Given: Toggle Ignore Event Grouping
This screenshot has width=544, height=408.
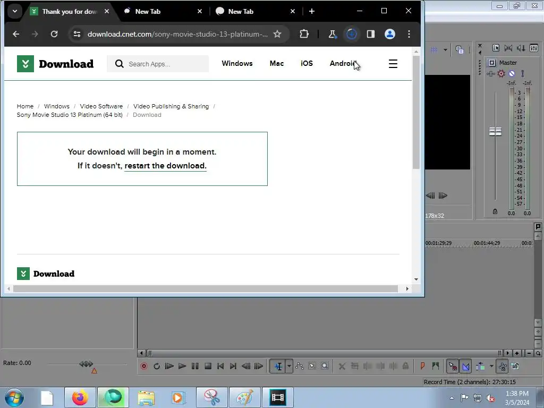Looking at the screenshot, I should tap(515, 366).
